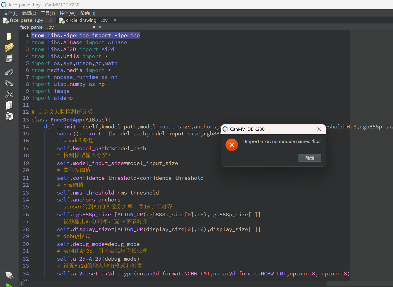Save the script using floppy disk icon
Viewport: 393px width, 287px height.
point(9,59)
